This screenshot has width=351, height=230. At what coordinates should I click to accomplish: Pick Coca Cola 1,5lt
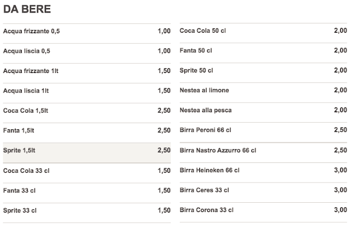[26, 111]
